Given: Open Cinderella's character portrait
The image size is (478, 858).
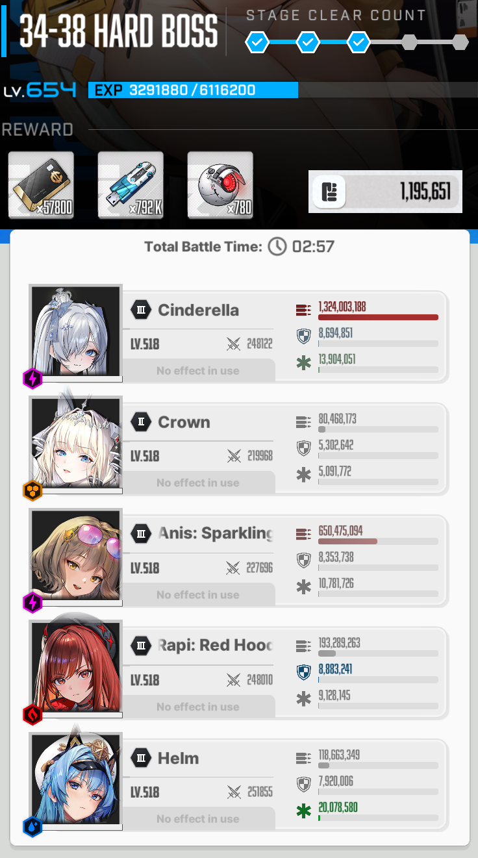Looking at the screenshot, I should pos(76,331).
